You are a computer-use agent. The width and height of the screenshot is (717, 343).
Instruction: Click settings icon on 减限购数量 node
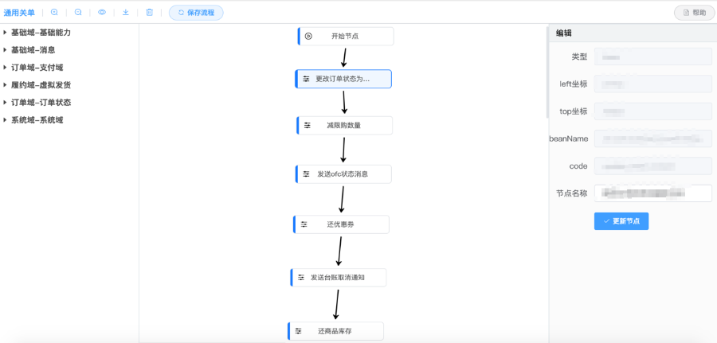click(x=307, y=126)
